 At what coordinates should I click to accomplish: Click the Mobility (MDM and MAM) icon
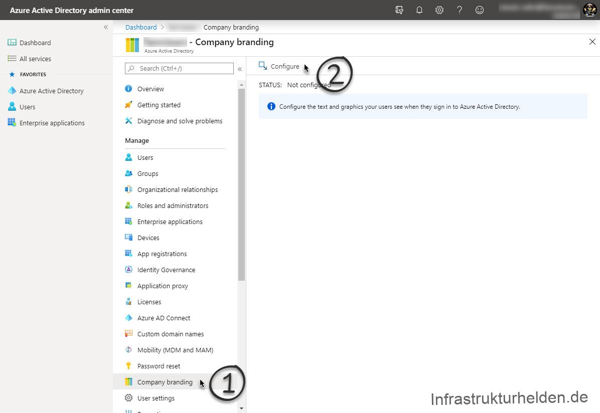coord(128,349)
